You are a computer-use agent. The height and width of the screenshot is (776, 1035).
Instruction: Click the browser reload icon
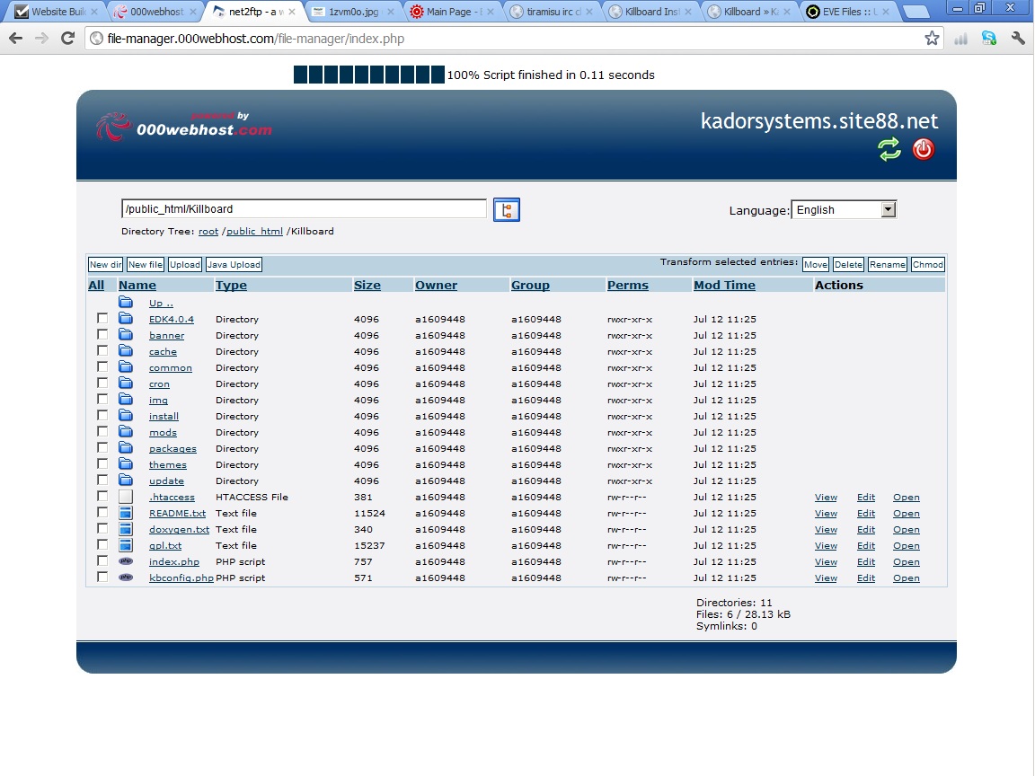67,39
